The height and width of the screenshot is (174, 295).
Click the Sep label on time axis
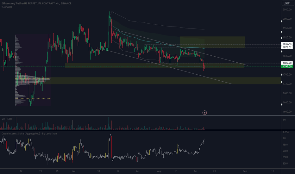pos(245,171)
